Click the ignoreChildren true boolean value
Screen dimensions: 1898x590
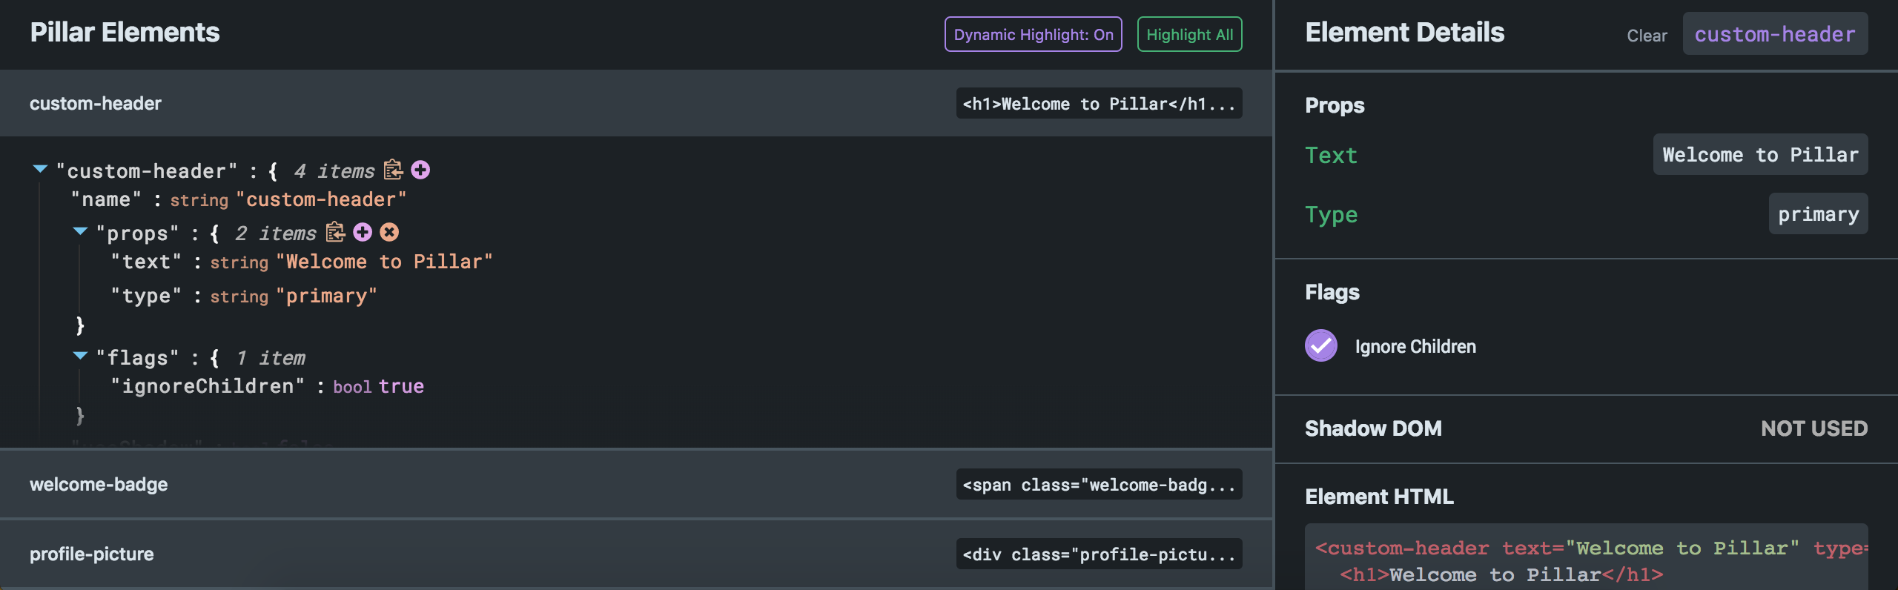[x=401, y=387]
